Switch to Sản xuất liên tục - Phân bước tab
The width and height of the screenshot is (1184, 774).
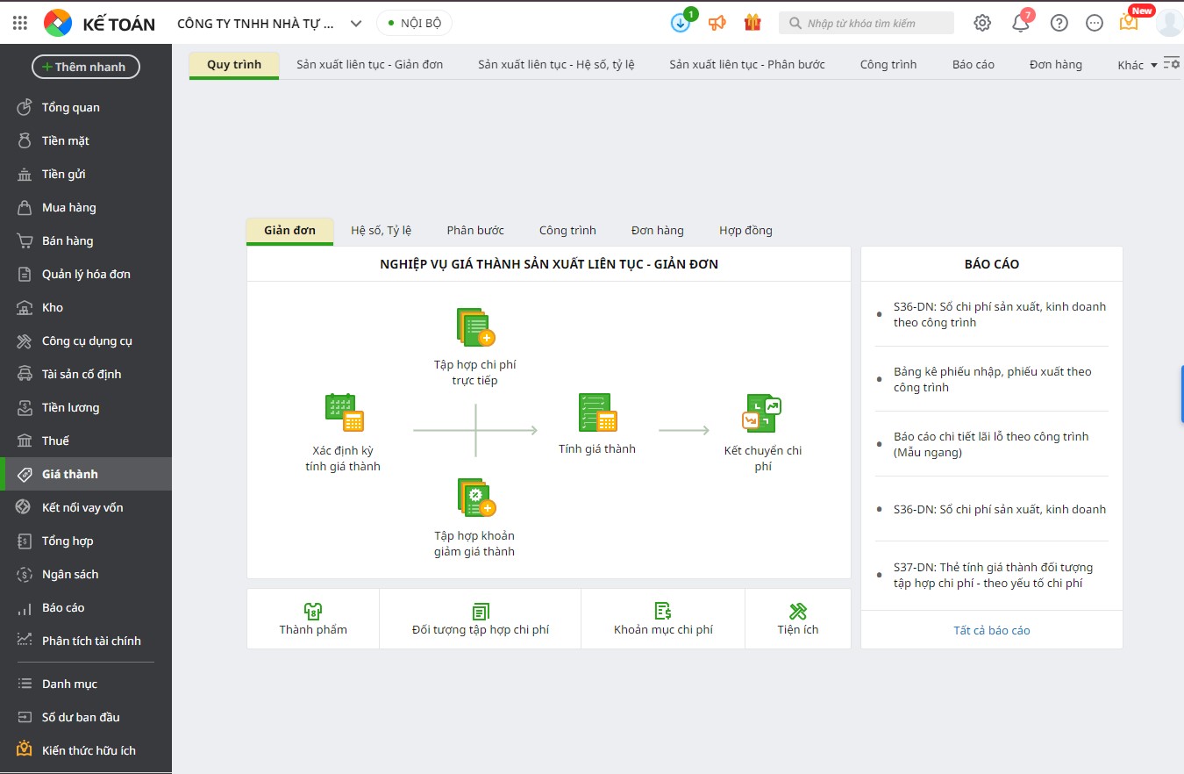747,64
